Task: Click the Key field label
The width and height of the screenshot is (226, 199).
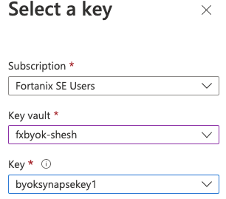Action: 16,164
